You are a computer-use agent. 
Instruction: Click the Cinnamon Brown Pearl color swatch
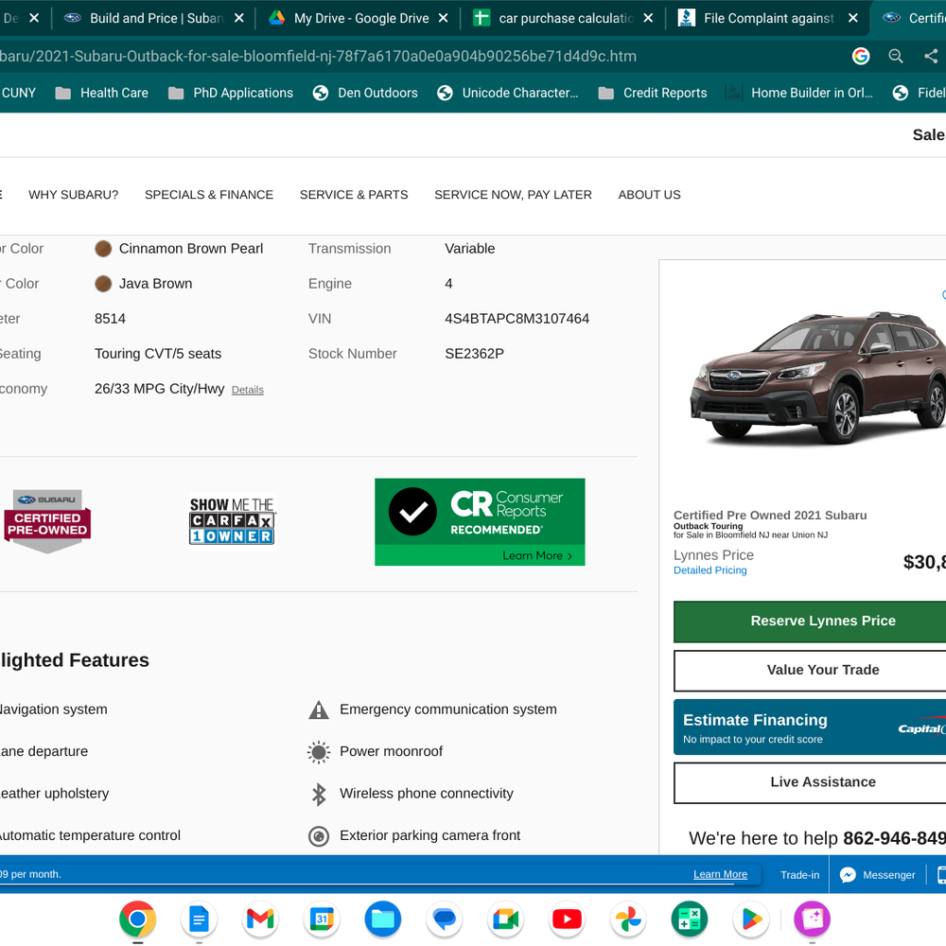tap(103, 249)
